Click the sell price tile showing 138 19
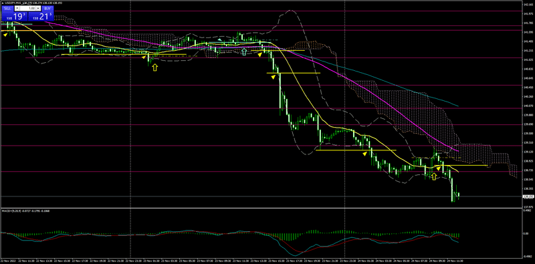 (14, 16)
